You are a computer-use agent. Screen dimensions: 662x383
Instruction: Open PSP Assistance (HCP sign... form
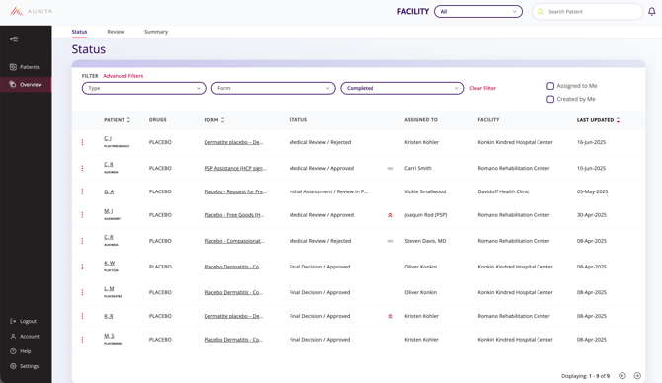235,168
